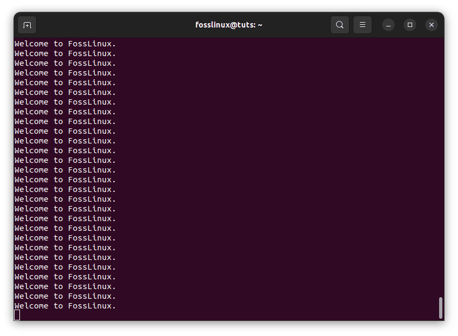
Task: Click the new tab icon in the header bar
Action: coord(27,25)
